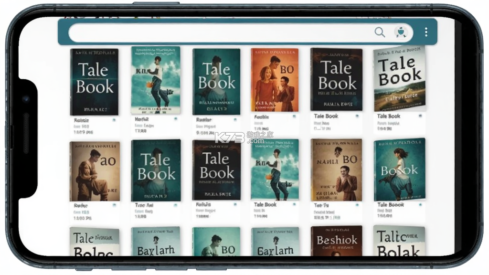
Task: Open the bottom-row teal BO cover with man
Action: click(x=216, y=242)
